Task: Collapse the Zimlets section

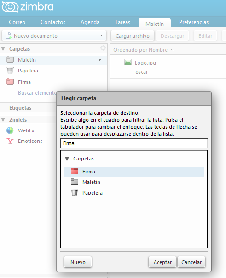Action: pos(3,120)
